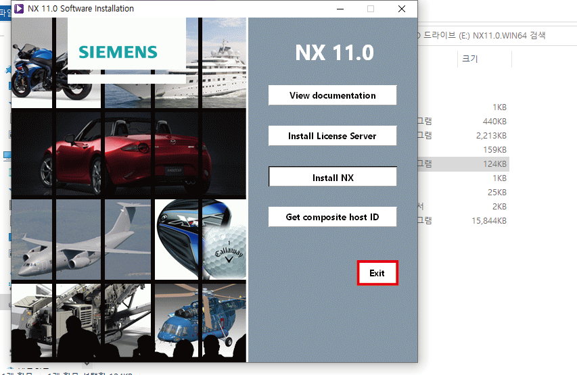
Task: Select the highlighted 124KB file row
Action: pos(463,164)
